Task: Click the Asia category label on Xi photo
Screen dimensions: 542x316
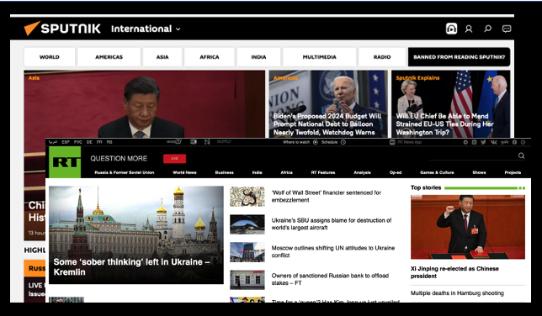Action: point(34,77)
